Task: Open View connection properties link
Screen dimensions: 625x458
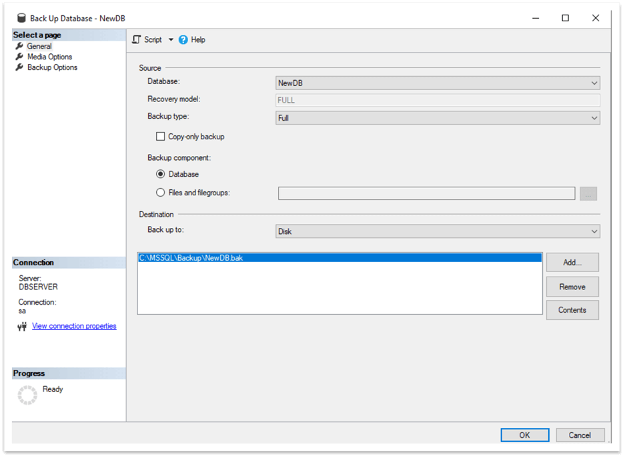Action: tap(73, 326)
